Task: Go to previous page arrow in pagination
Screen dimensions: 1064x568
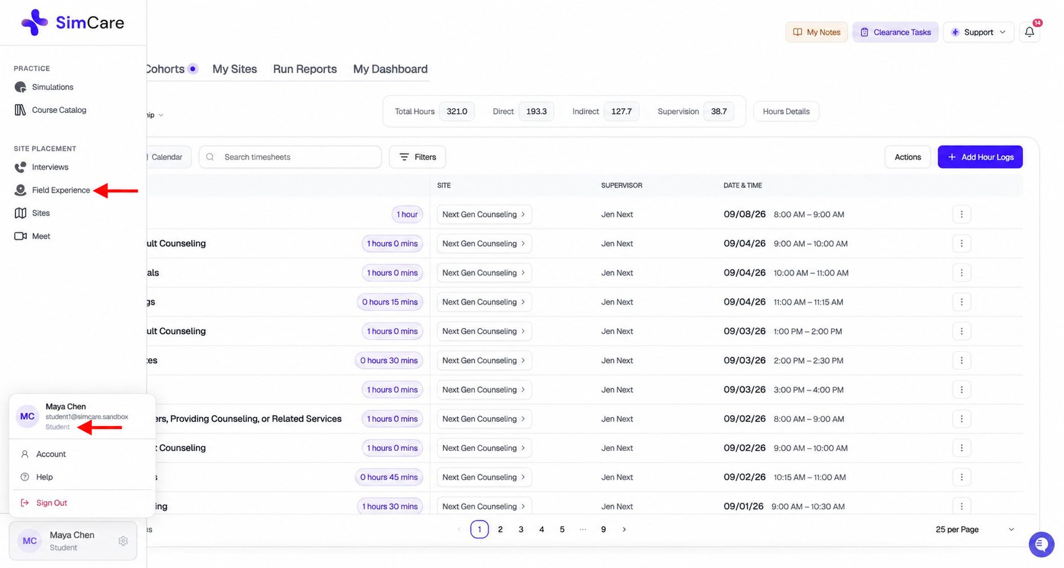Action: pyautogui.click(x=459, y=530)
